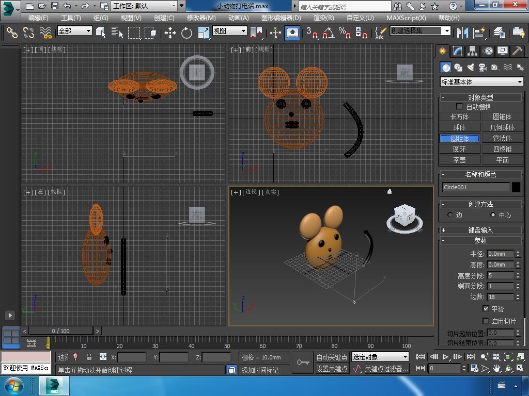Click the time slider 0 / 100 handle
The height and width of the screenshot is (396, 529).
61,331
